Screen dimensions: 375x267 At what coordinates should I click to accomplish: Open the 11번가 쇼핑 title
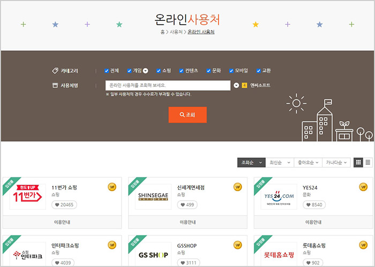64,187
